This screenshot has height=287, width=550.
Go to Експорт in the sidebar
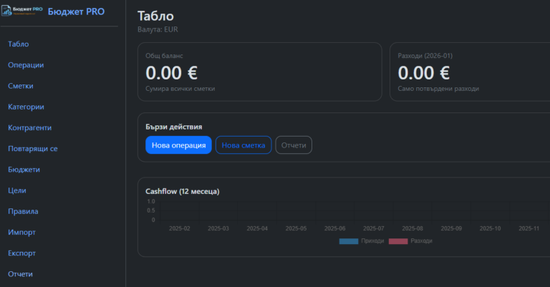21,253
